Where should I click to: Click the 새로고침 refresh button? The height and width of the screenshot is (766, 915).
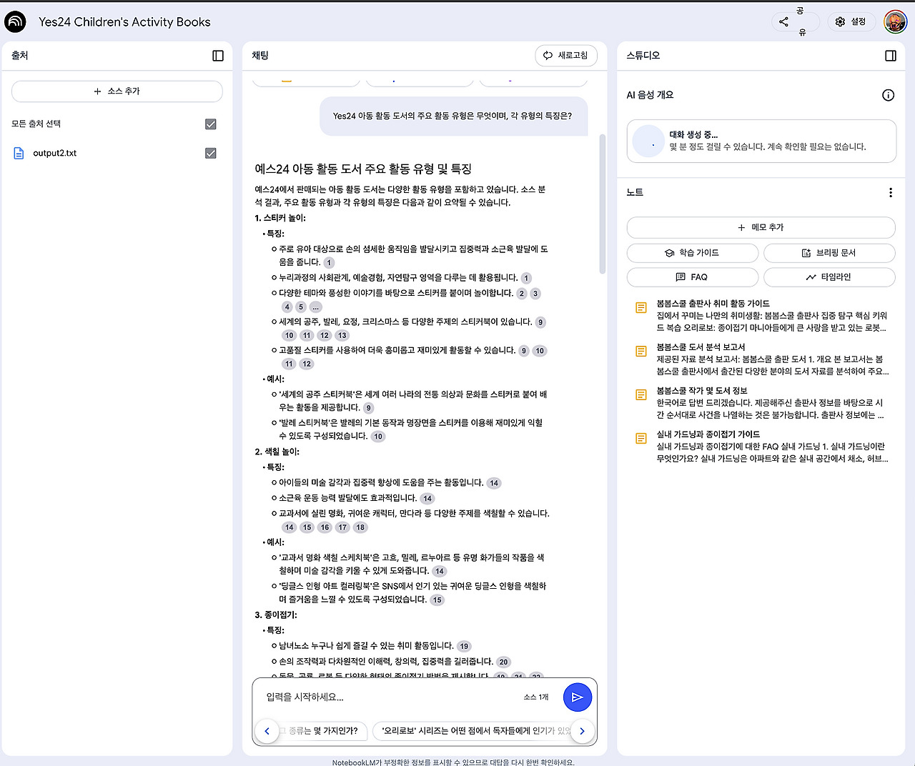565,55
